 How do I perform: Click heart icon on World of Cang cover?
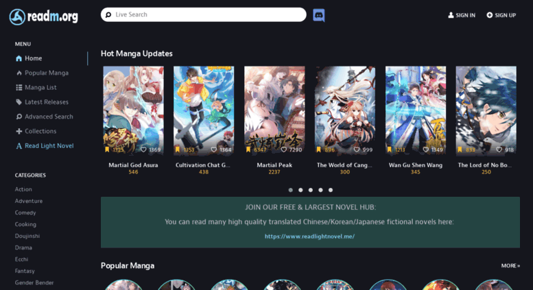[357, 149]
